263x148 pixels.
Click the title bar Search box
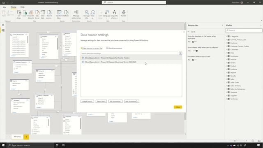coord(134,2)
